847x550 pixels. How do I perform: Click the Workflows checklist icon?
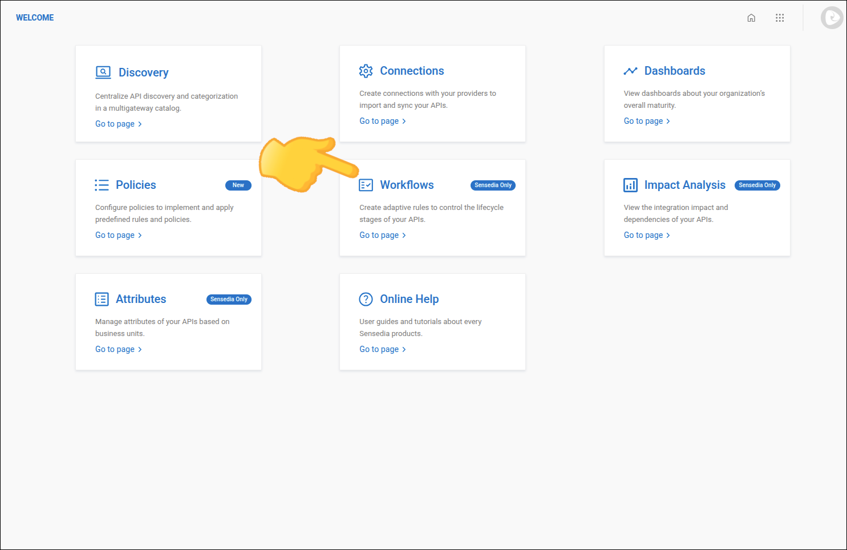(366, 184)
